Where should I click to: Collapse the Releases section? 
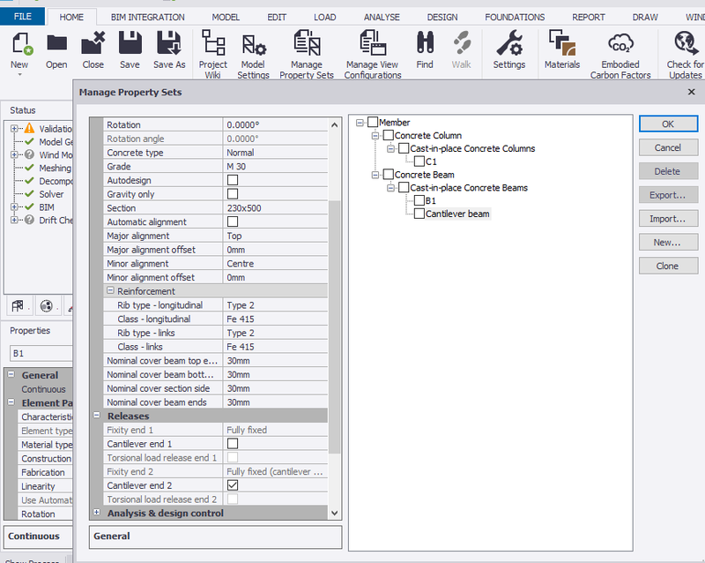tap(97, 416)
